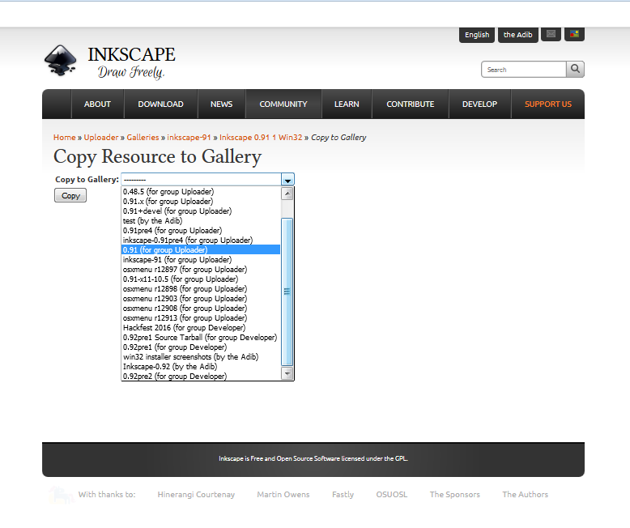Screen dimensions: 630x528
Task: Click the footer deer logo icon
Action: 61,495
